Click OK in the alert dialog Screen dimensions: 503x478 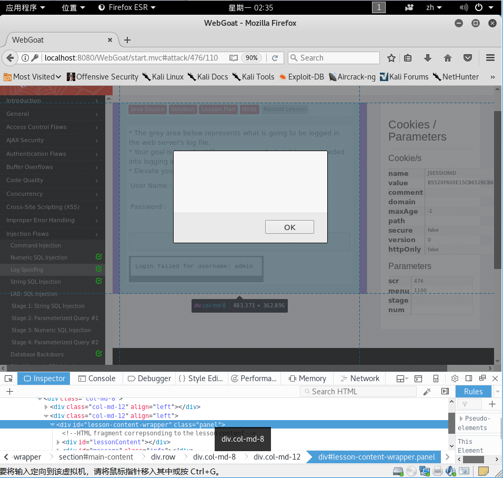[x=290, y=227]
